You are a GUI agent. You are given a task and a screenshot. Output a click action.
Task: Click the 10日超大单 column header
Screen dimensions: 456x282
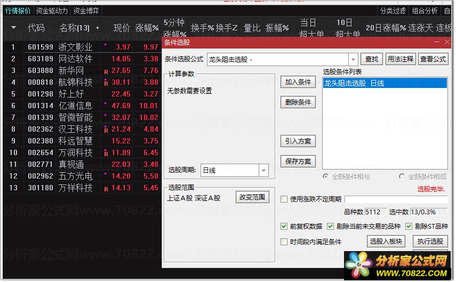(346, 28)
